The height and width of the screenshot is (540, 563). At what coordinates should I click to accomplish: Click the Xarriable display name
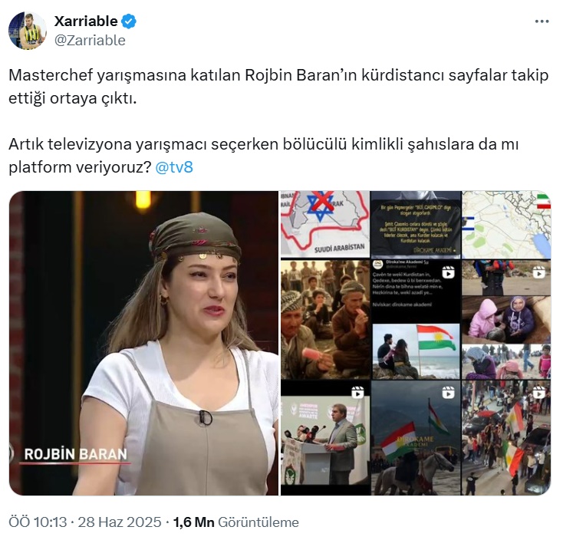click(x=86, y=21)
